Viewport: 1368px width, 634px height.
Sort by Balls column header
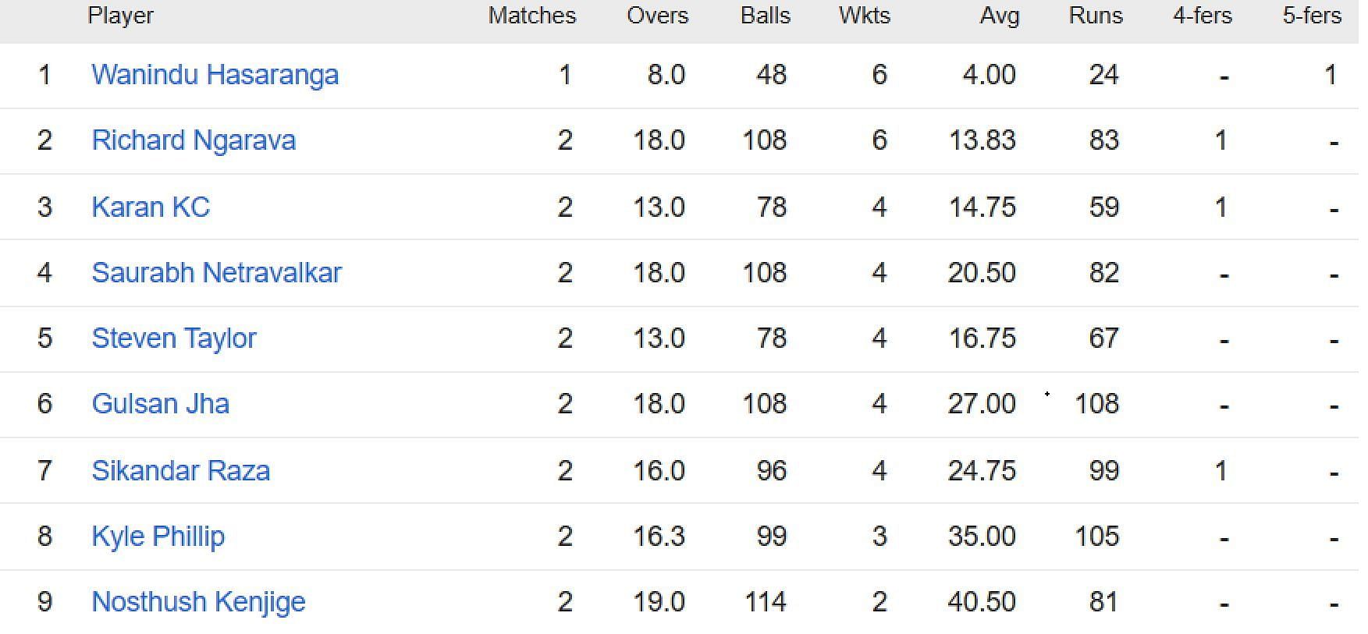[x=766, y=16]
